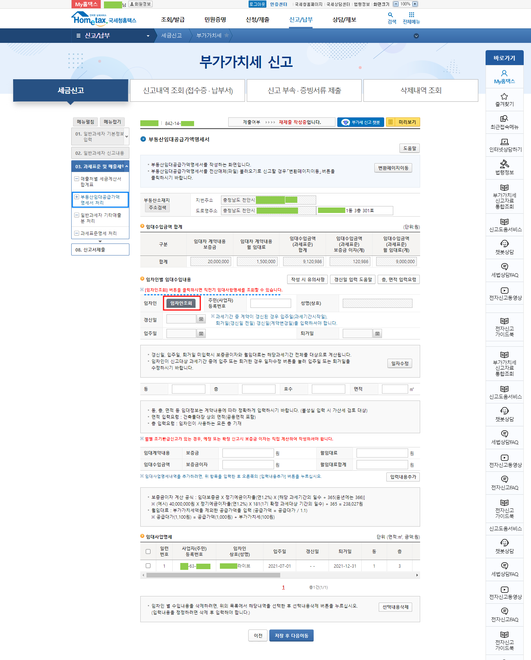
Task: Click the 입주일 cell 2021-07-01
Action: (279, 566)
